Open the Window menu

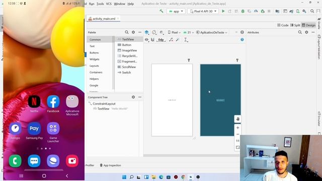(119, 4)
